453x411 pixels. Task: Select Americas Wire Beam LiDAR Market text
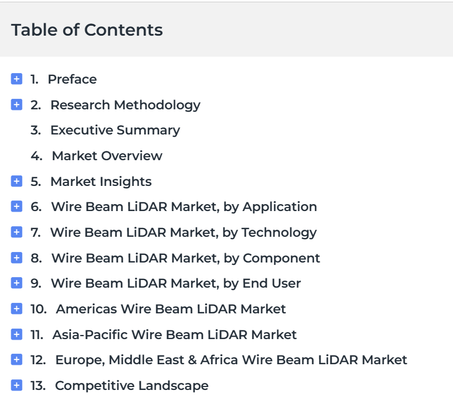click(x=171, y=309)
